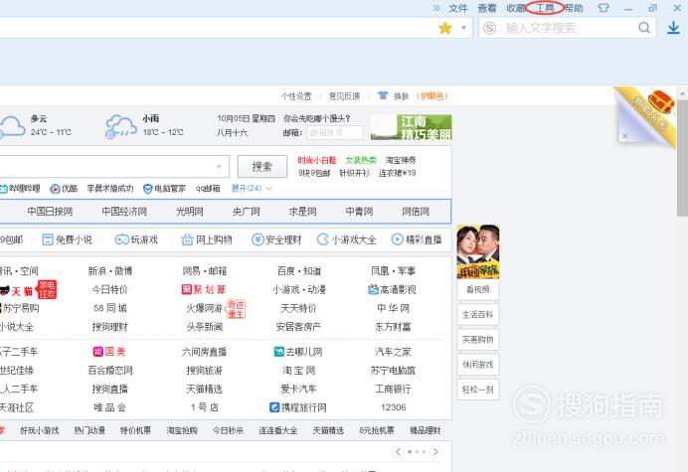The height and width of the screenshot is (472, 688).
Task: Click the 精彩直播 play icon
Action: point(397,239)
